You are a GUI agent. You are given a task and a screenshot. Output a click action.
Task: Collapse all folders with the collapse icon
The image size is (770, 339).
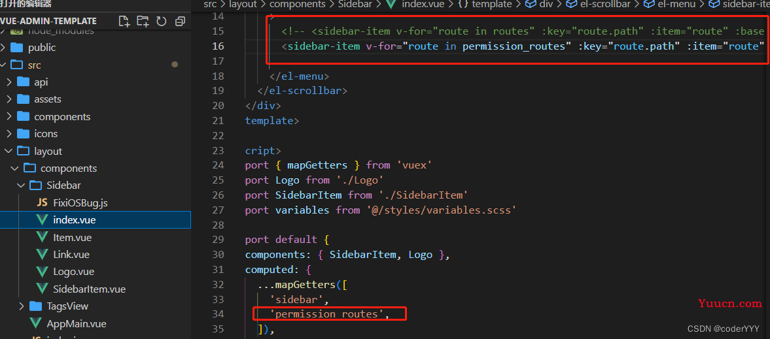(x=180, y=21)
